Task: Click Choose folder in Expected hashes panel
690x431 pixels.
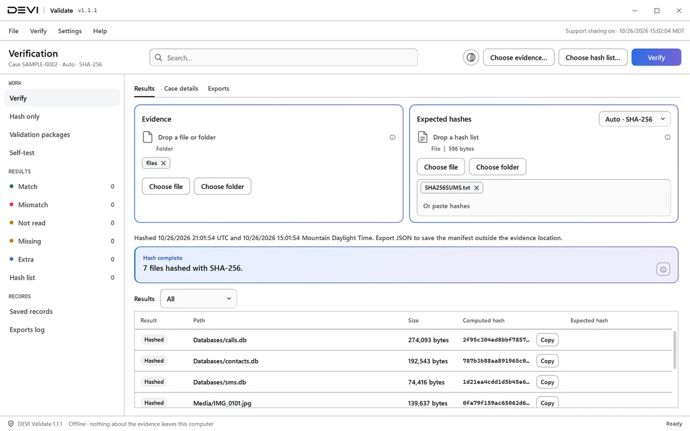Action: pyautogui.click(x=498, y=167)
